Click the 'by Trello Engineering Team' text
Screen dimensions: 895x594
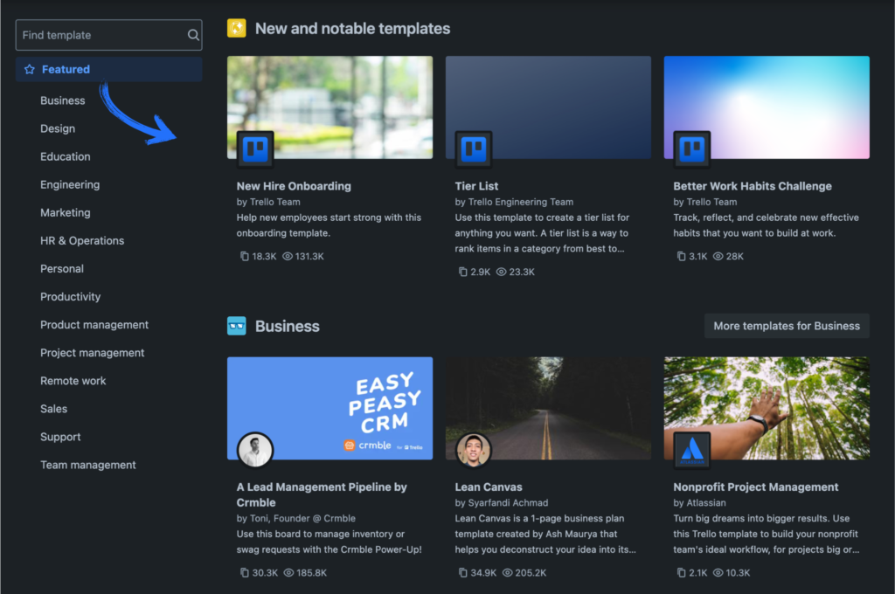[x=514, y=202]
